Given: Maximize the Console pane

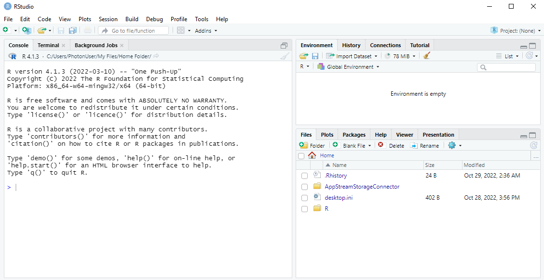Looking at the screenshot, I should click(284, 46).
